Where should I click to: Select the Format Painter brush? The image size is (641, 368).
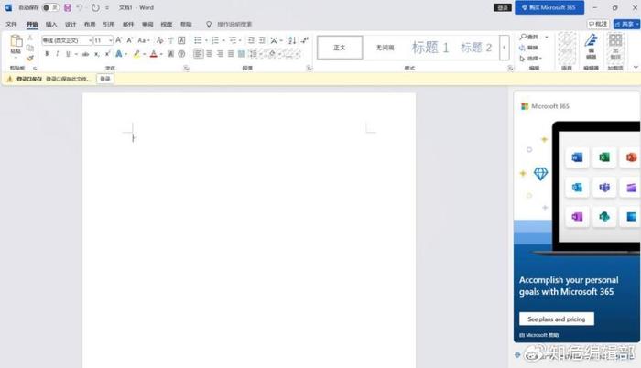(30, 58)
